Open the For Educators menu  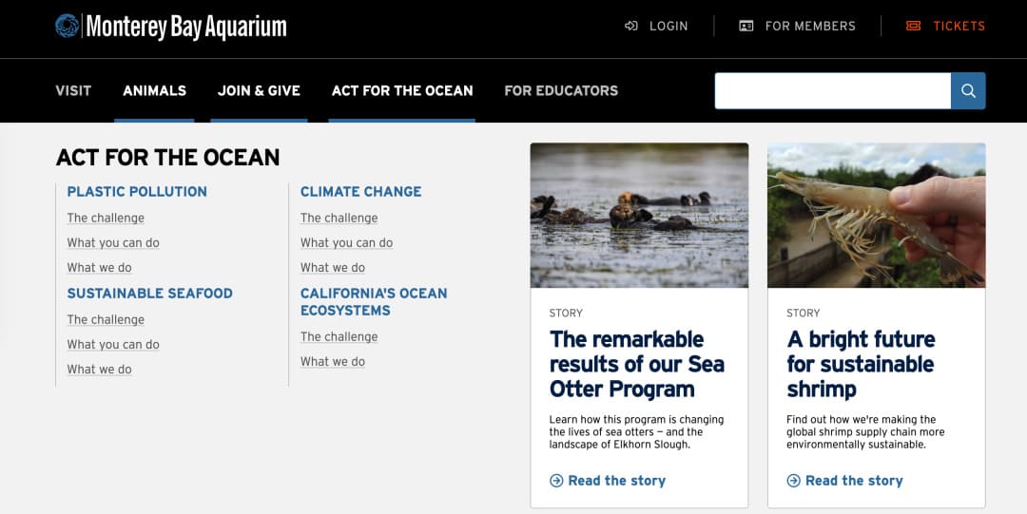tap(561, 90)
